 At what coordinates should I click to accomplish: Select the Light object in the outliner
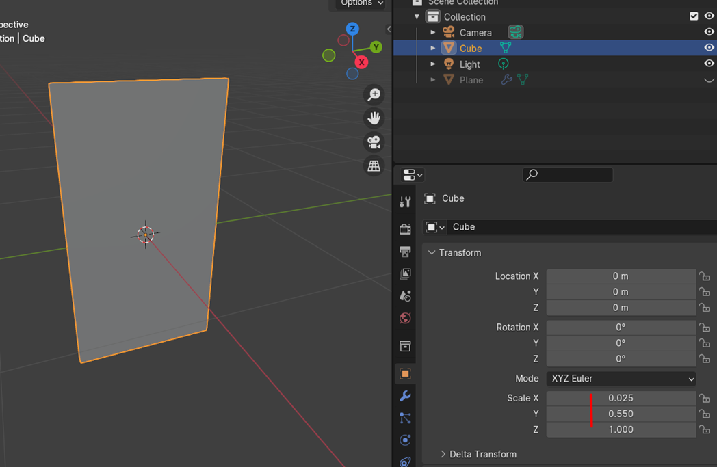coord(469,64)
